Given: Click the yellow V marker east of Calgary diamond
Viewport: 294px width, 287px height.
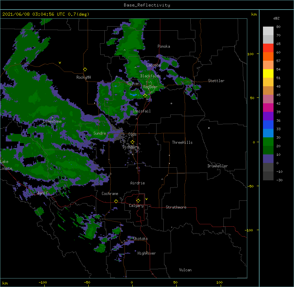Looking at the screenshot, I should pos(146,199).
